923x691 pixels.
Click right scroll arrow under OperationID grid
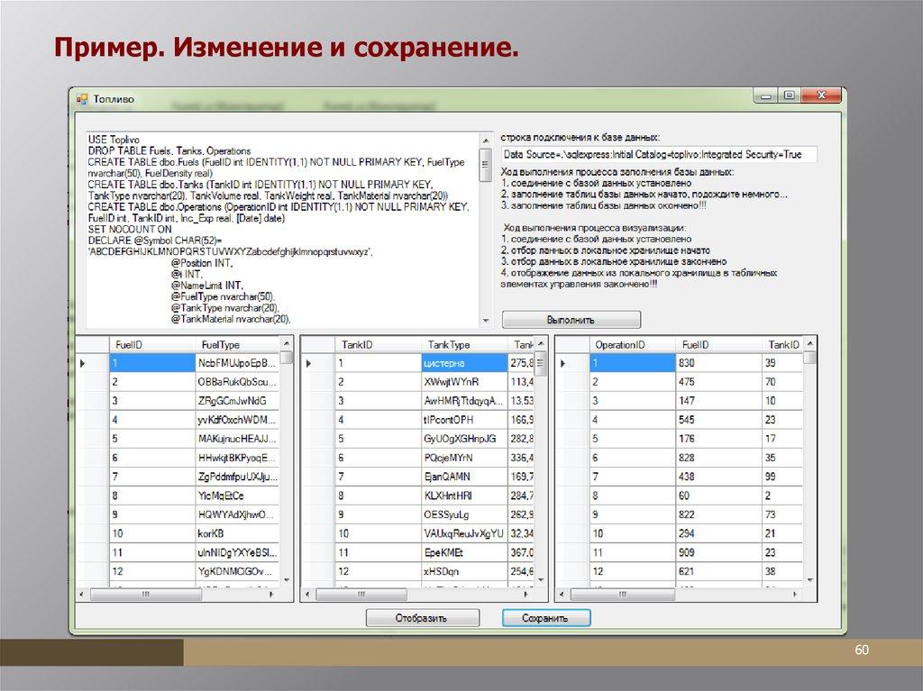pos(797,595)
